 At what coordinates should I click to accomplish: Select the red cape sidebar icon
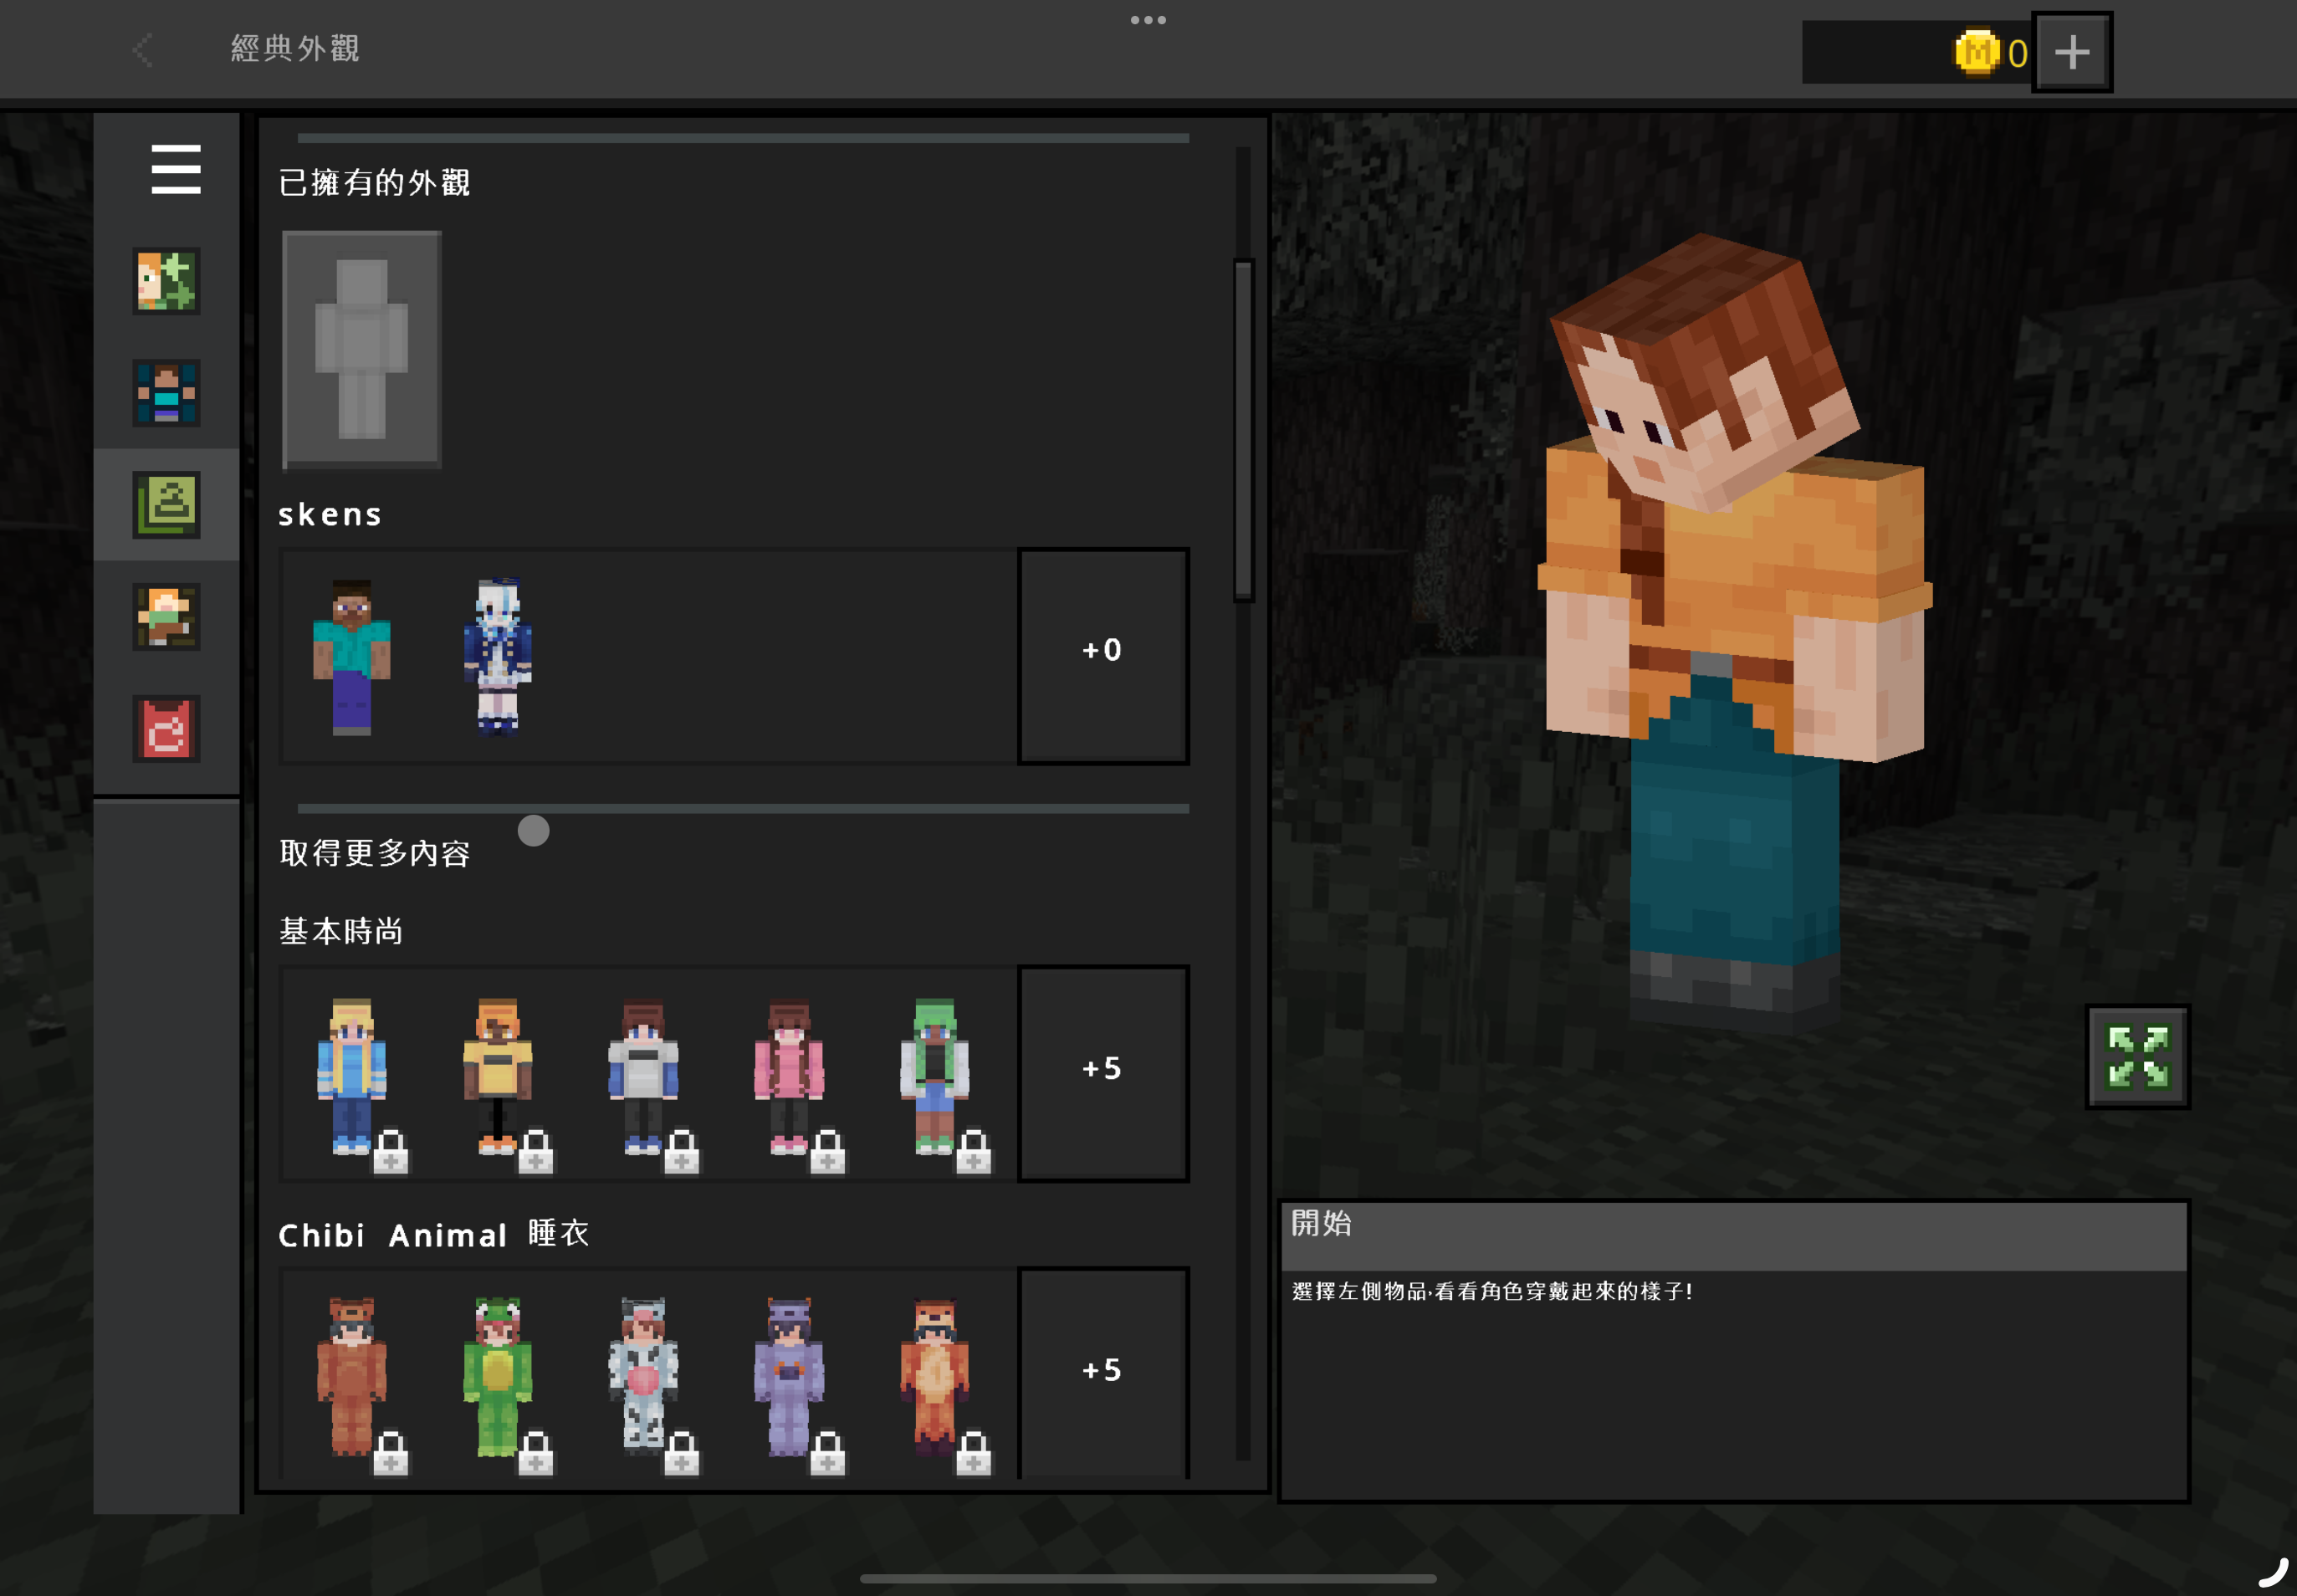click(x=166, y=728)
